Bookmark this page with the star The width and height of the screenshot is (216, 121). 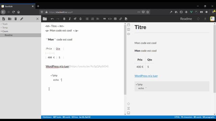pos(148,12)
